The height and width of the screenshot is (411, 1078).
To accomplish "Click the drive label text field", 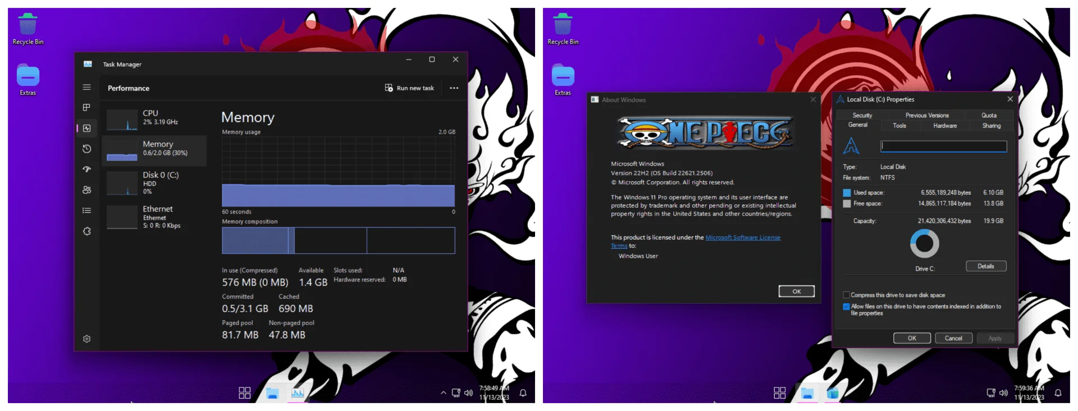I will click(x=943, y=147).
